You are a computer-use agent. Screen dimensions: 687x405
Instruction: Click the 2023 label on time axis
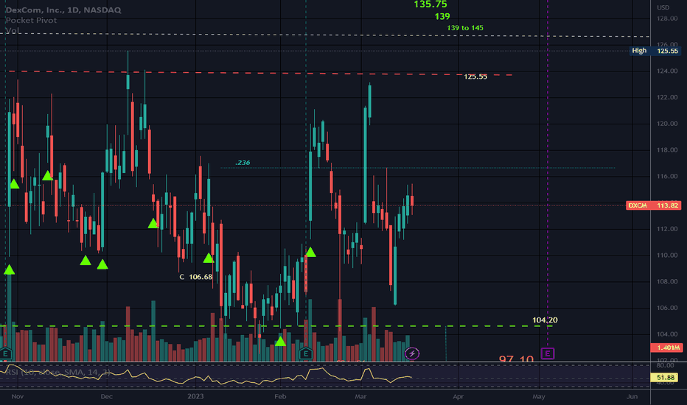(195, 397)
